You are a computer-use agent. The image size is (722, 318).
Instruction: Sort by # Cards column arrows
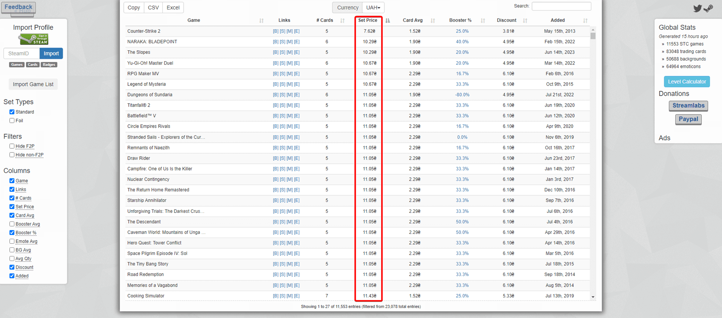pos(342,21)
